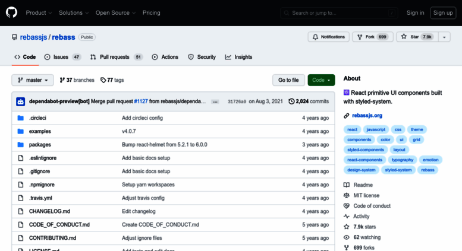
Task: Click the dependabot avatar icon
Action: (21, 101)
